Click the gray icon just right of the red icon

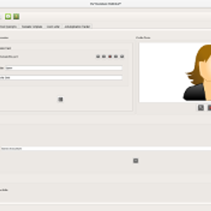pyautogui.click(x=116, y=56)
